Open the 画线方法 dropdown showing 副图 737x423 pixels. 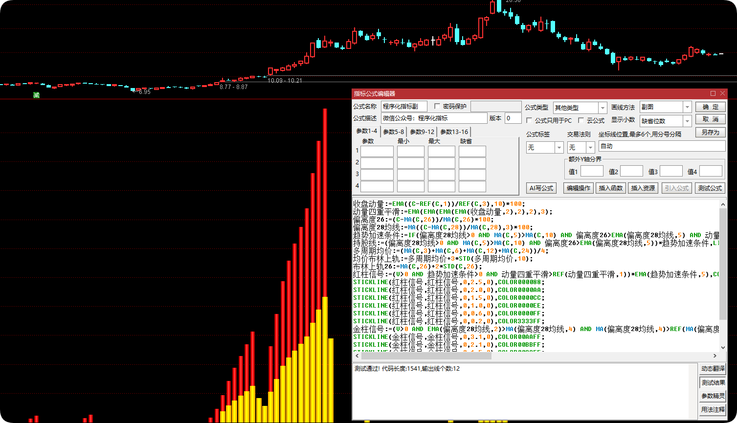(687, 107)
